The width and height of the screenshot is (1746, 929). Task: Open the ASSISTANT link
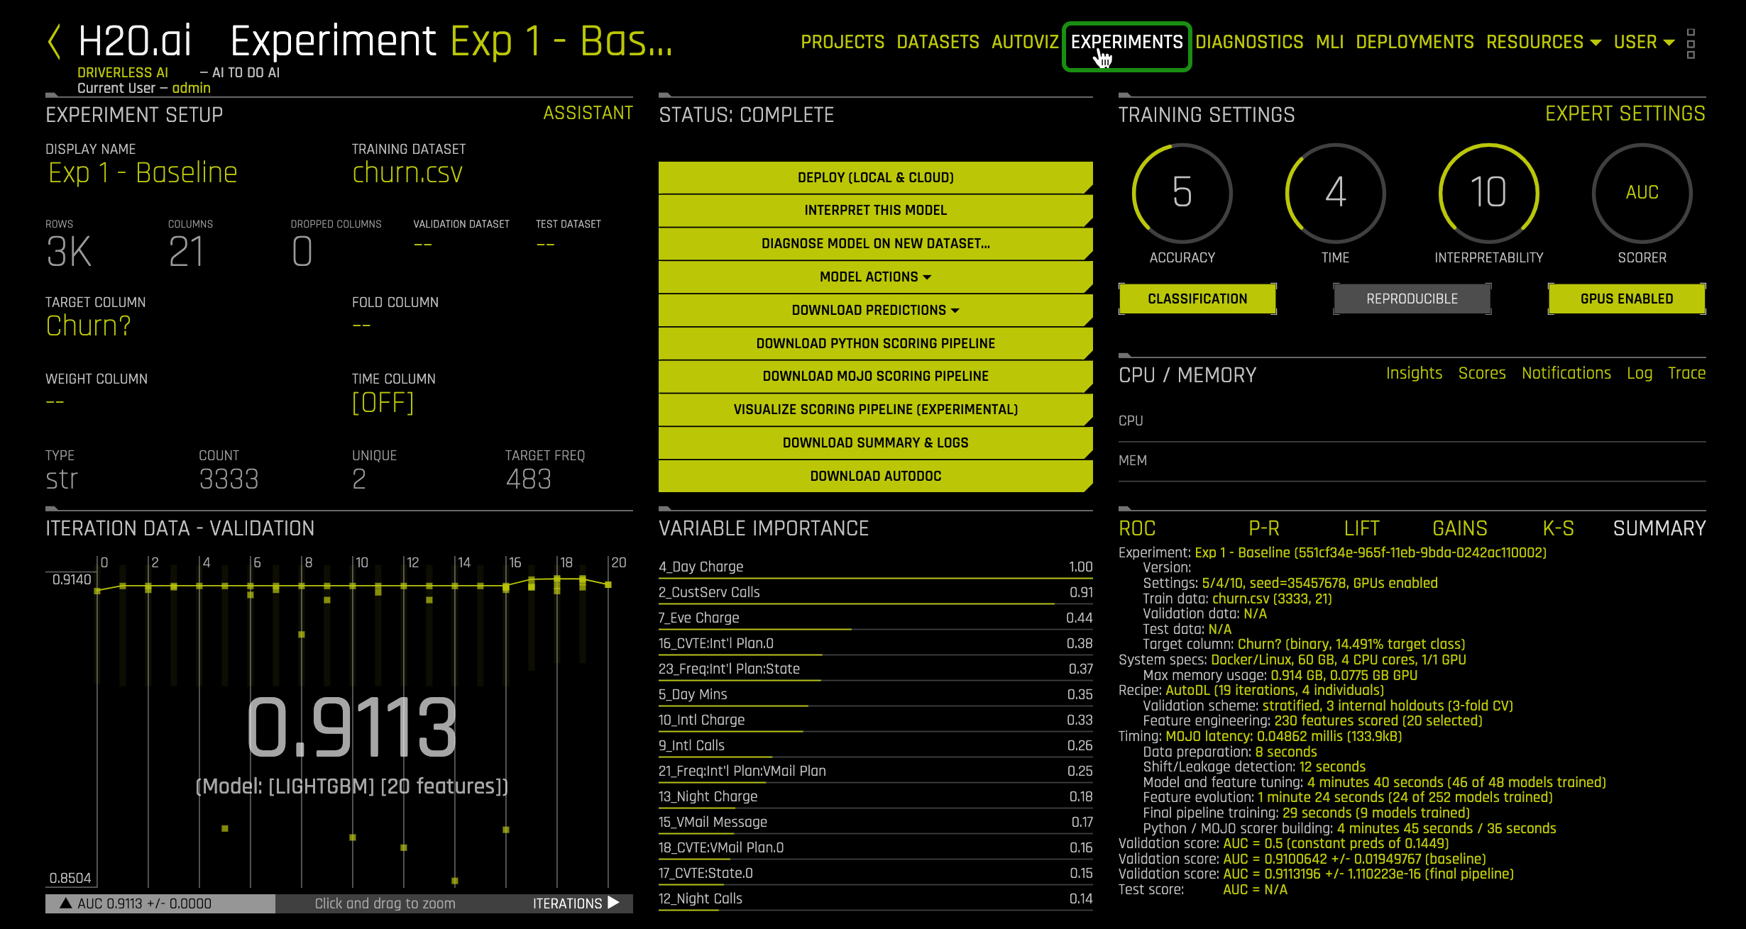(588, 113)
